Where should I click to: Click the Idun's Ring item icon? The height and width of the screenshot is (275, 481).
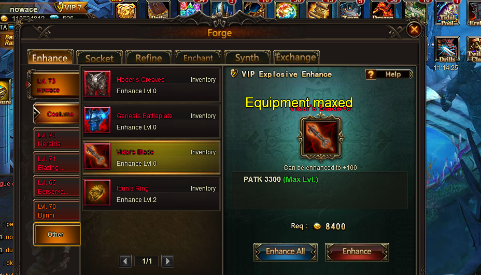[97, 193]
